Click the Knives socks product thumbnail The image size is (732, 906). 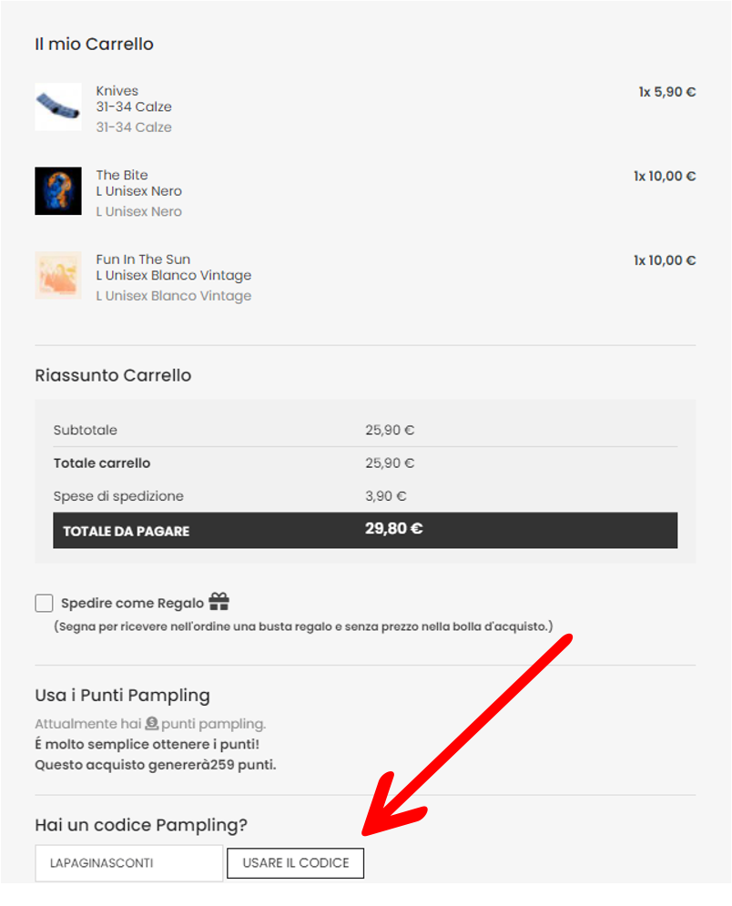coord(58,107)
